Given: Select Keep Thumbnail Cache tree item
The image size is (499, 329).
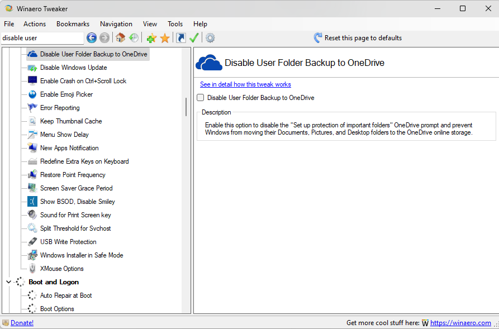Looking at the screenshot, I should (x=71, y=121).
